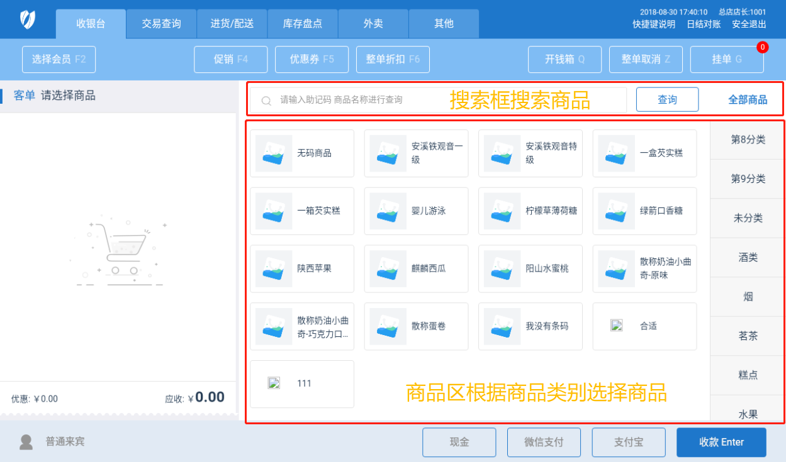Click the guest customer avatar icon
786x462 pixels.
(x=26, y=442)
